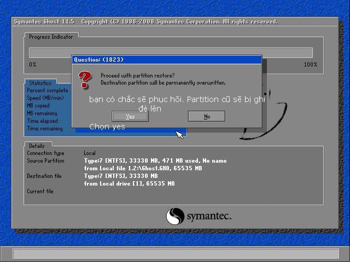Select the Details panel heading
Screen dimensions: 350x262
coord(37,146)
